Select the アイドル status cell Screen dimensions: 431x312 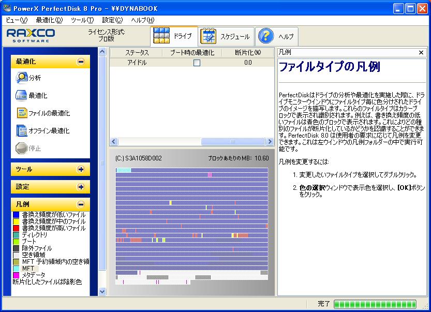pyautogui.click(x=137, y=63)
